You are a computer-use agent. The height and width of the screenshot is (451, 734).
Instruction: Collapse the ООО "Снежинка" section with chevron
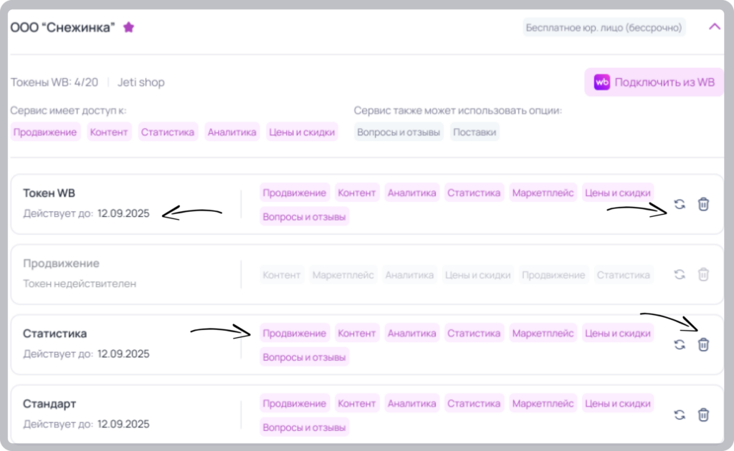click(x=715, y=26)
